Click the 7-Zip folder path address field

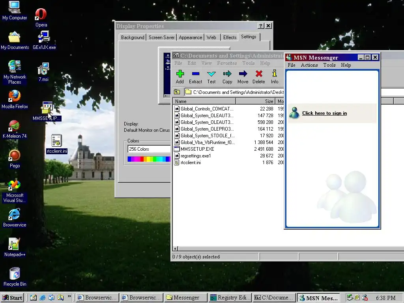pyautogui.click(x=234, y=92)
